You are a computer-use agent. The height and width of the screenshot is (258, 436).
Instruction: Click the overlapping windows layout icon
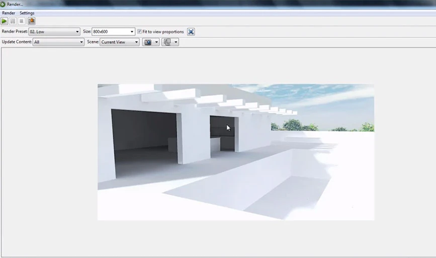coord(167,42)
